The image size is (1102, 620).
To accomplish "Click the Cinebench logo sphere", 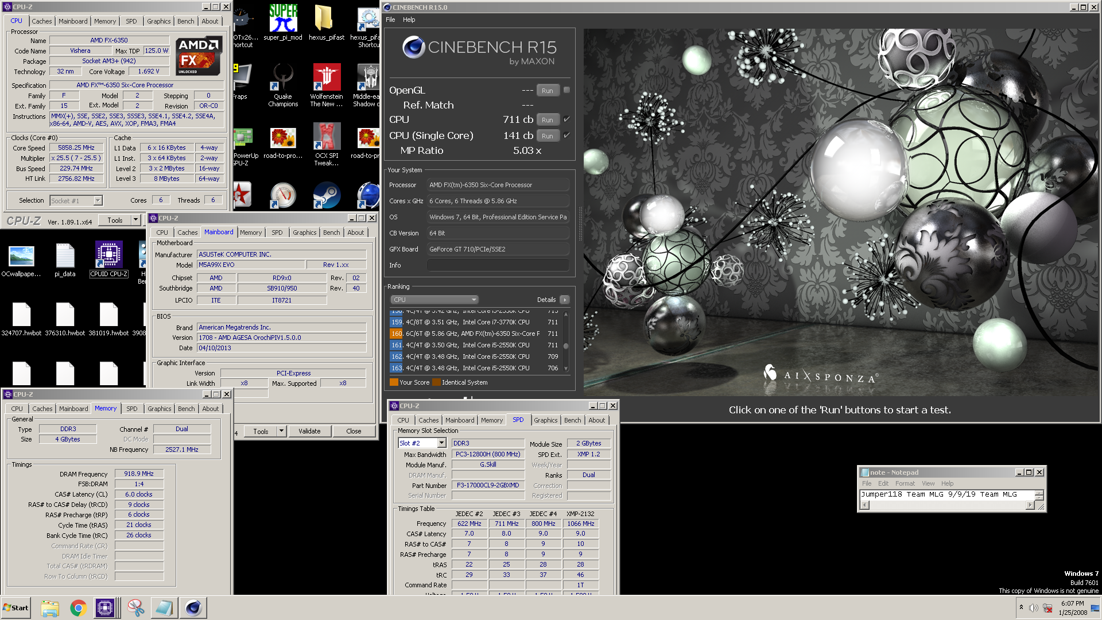I will pos(413,48).
